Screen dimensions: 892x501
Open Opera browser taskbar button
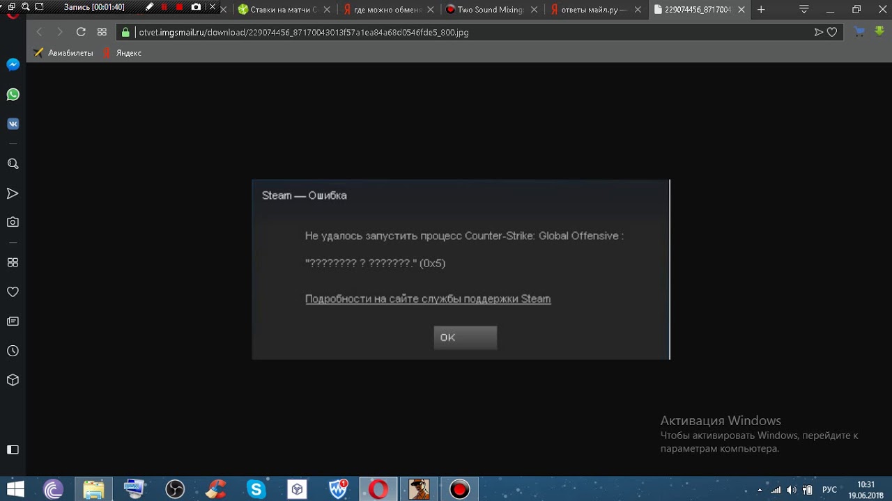point(378,489)
